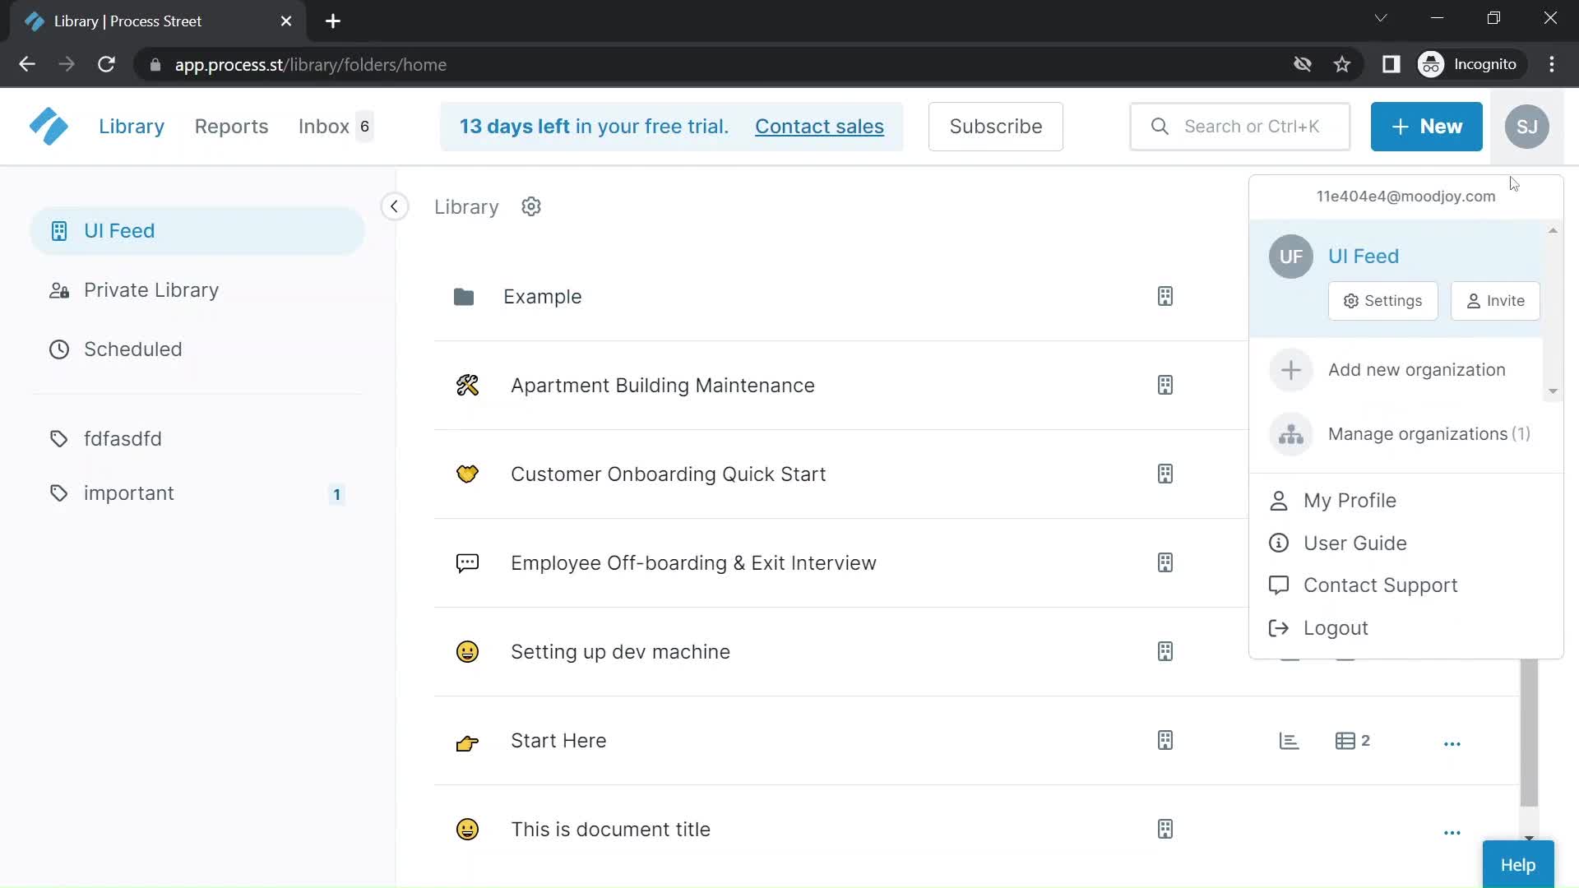Viewport: 1579px width, 888px height.
Task: Click the SJ user avatar
Action: tap(1527, 127)
